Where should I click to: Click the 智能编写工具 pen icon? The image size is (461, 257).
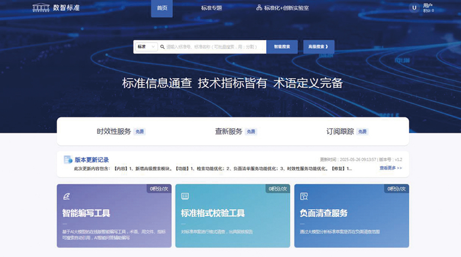(x=66, y=197)
